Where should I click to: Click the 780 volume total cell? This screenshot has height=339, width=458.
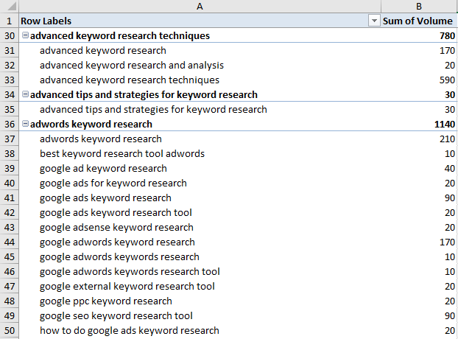tap(419, 35)
